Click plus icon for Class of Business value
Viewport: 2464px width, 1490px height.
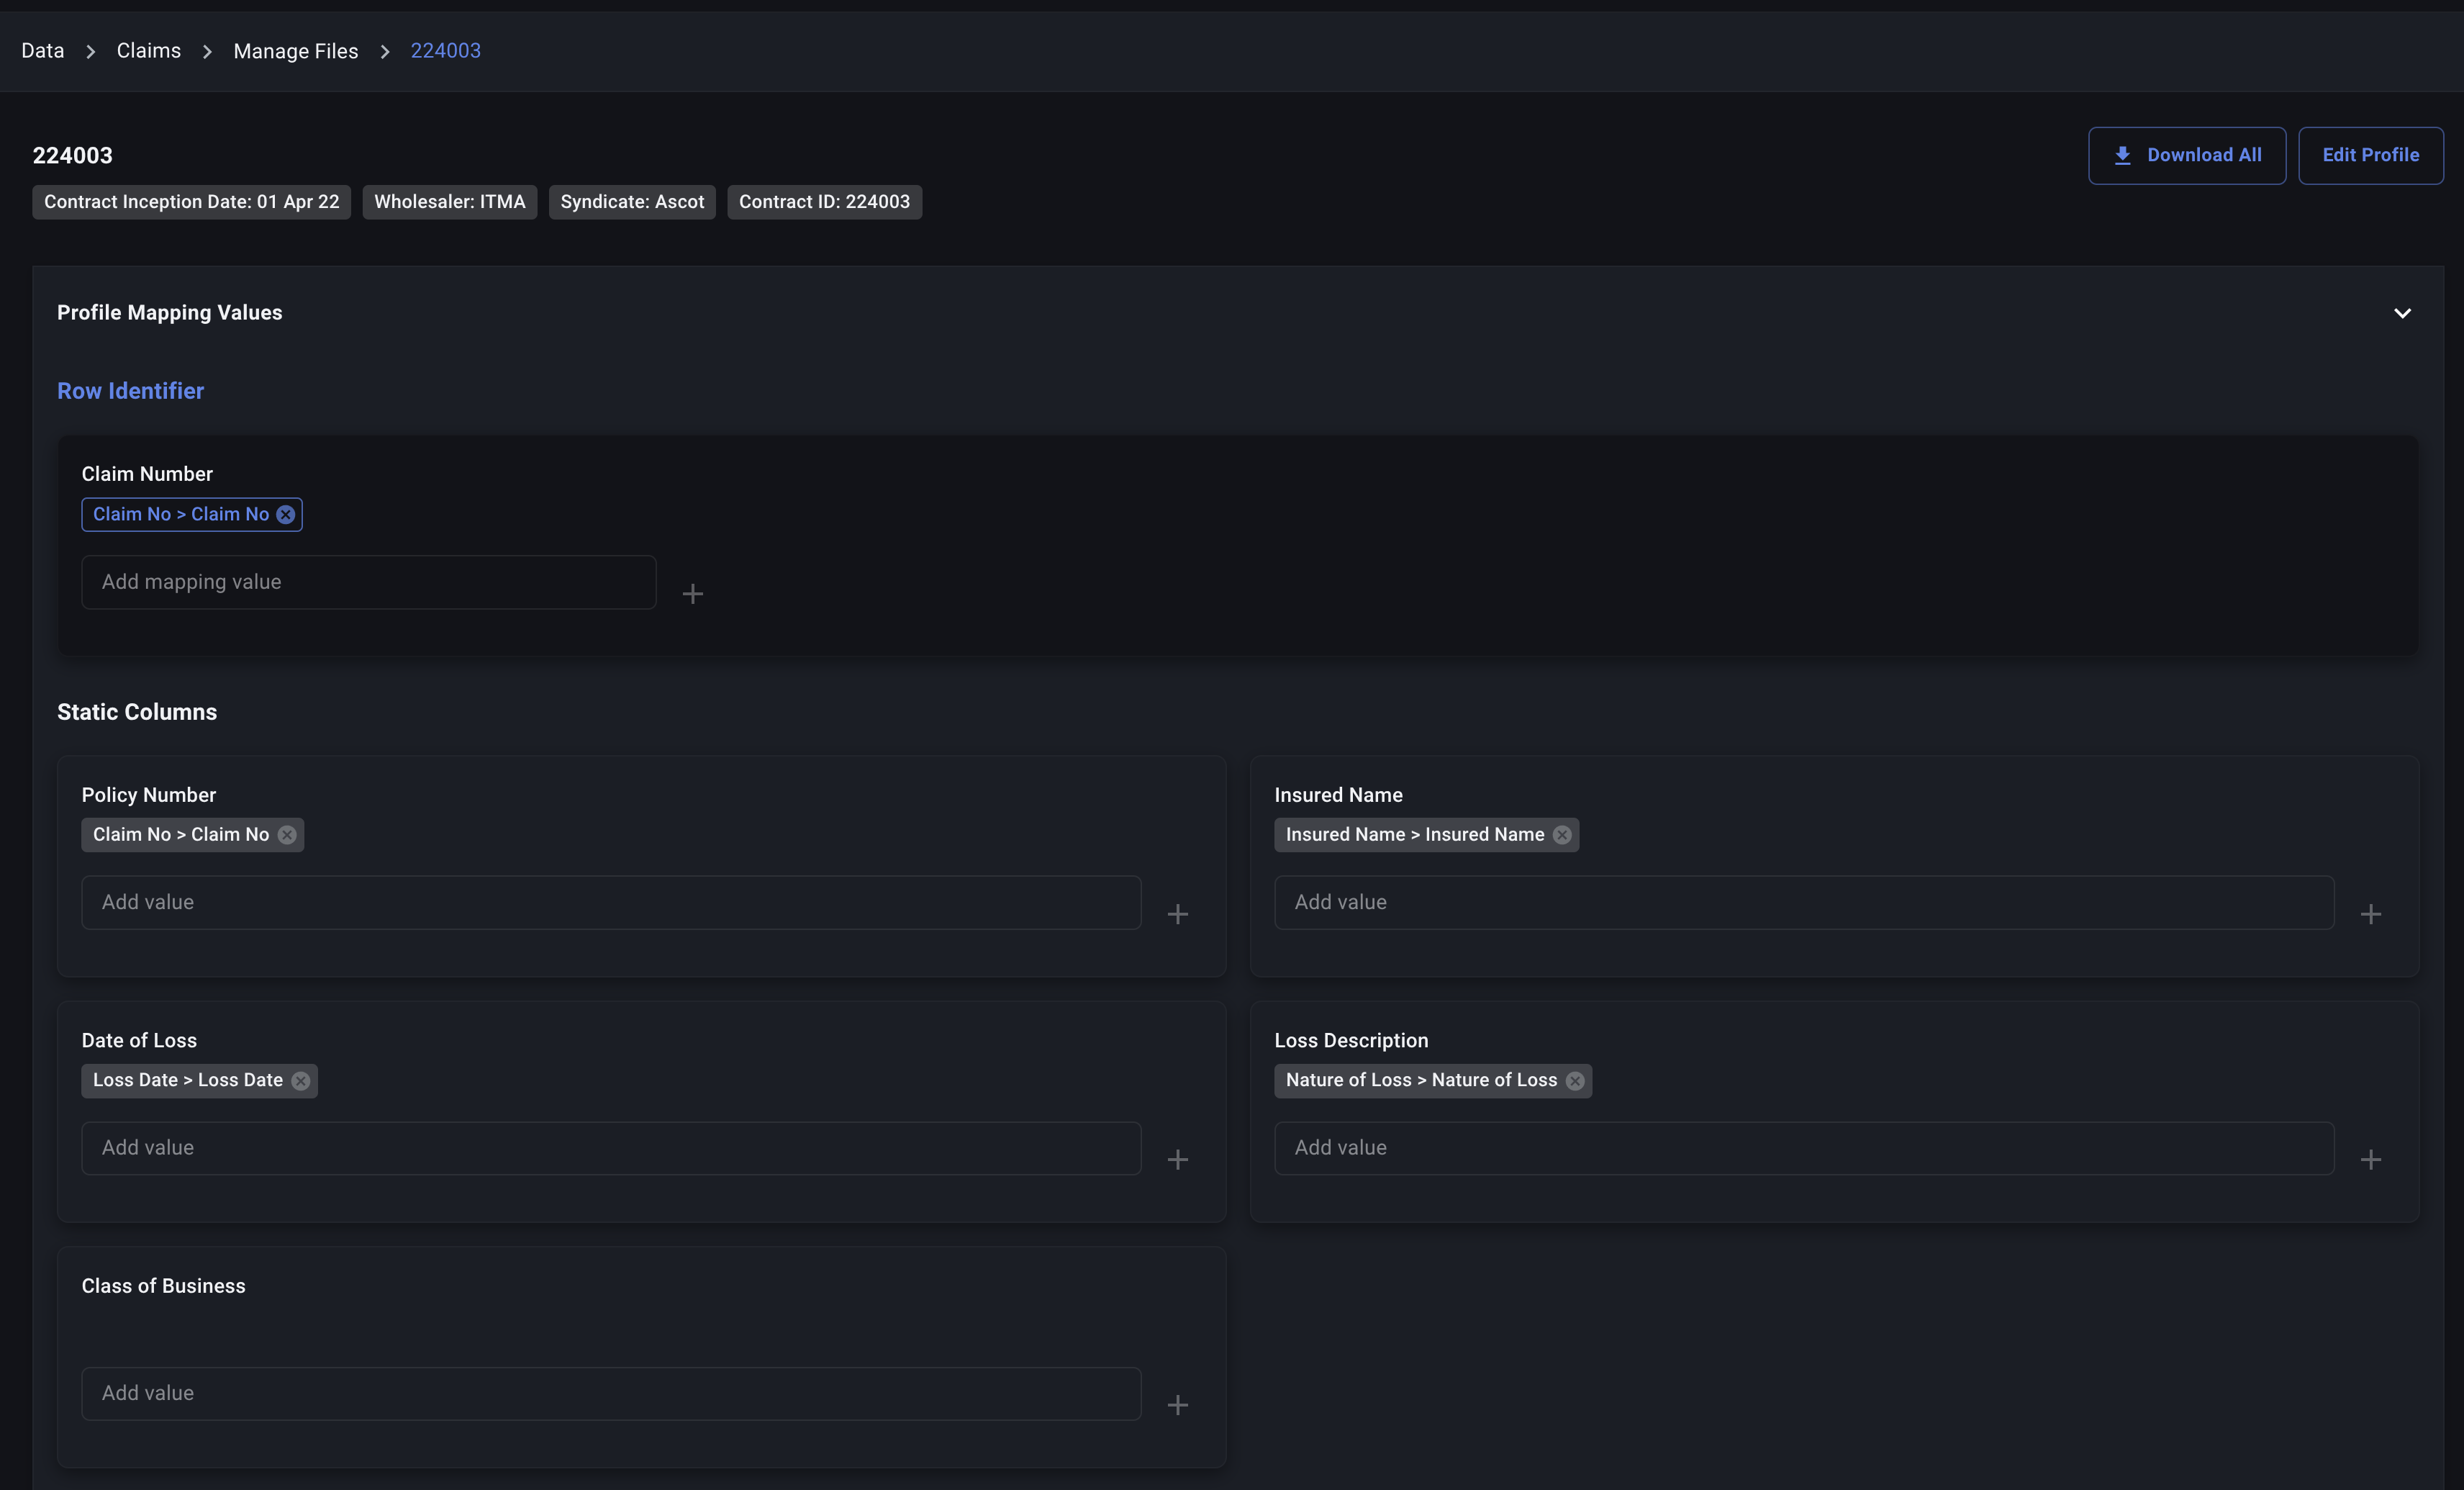1178,1405
